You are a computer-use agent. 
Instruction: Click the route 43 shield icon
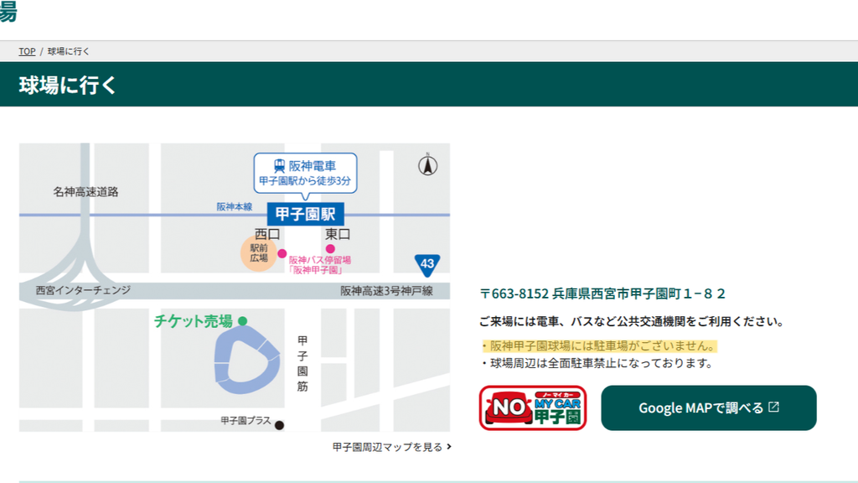pyautogui.click(x=426, y=265)
